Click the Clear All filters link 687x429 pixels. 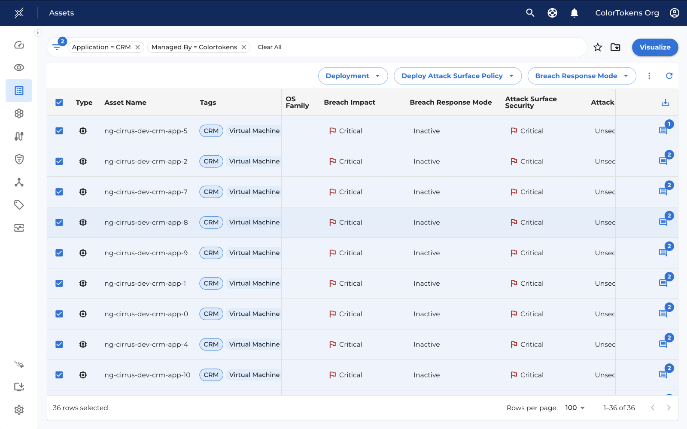pyautogui.click(x=269, y=47)
